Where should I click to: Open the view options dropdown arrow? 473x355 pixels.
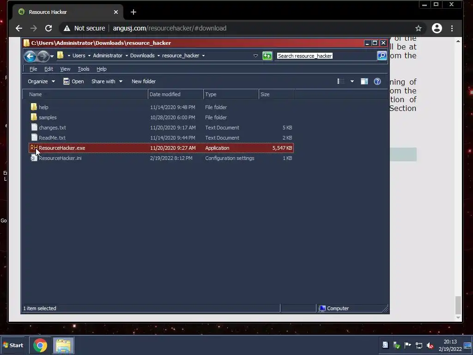352,81
